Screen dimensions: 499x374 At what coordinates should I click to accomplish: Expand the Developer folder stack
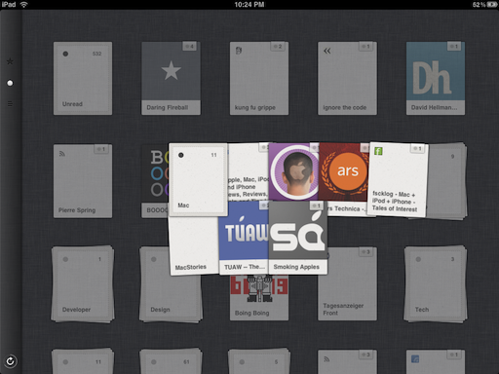click(x=83, y=284)
